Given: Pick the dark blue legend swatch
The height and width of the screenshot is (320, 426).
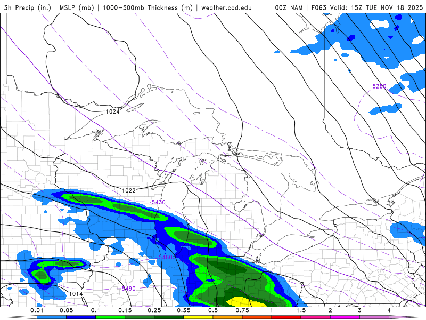Looking at the screenshot, I should pos(81,317).
